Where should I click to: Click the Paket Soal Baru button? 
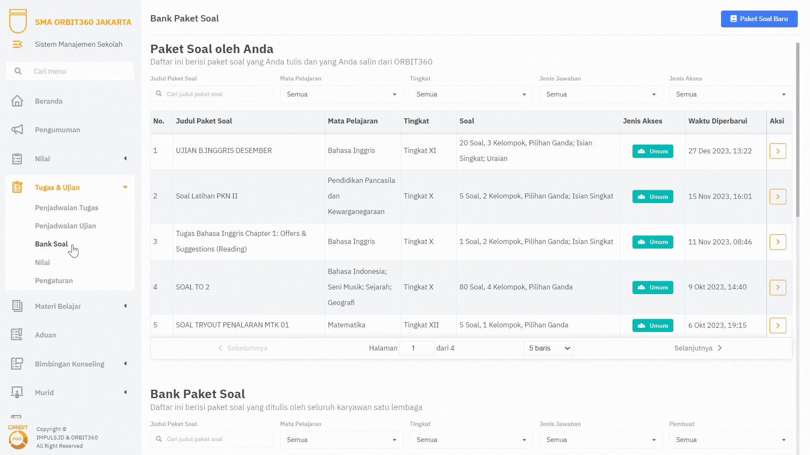(x=759, y=19)
